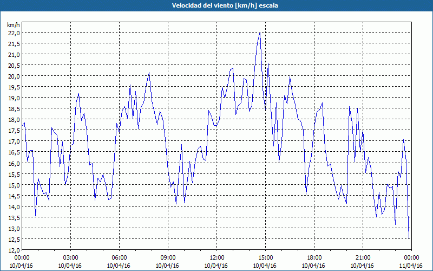Click the '22,0' y-axis value

pyautogui.click(x=14, y=33)
